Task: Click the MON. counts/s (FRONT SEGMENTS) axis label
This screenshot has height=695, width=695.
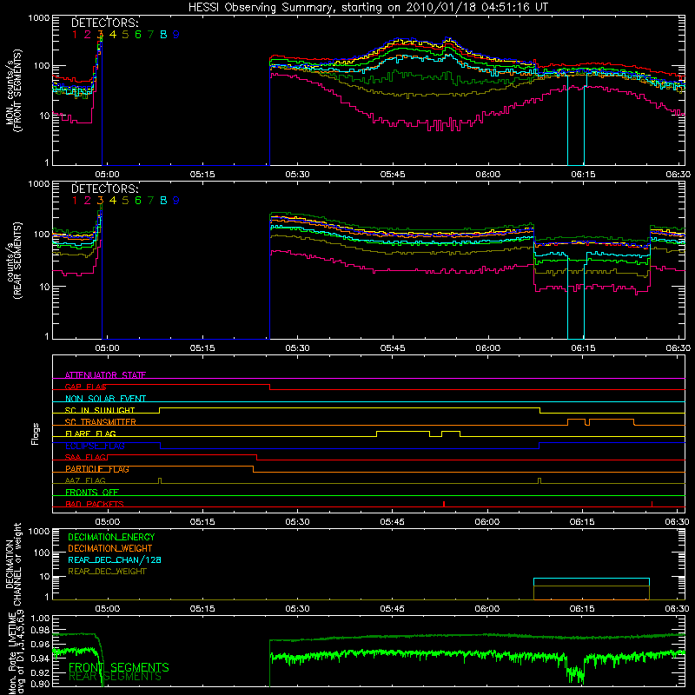Action: coord(13,90)
